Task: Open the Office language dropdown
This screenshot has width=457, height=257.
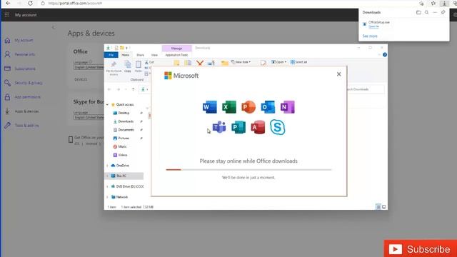Action: pos(89,67)
